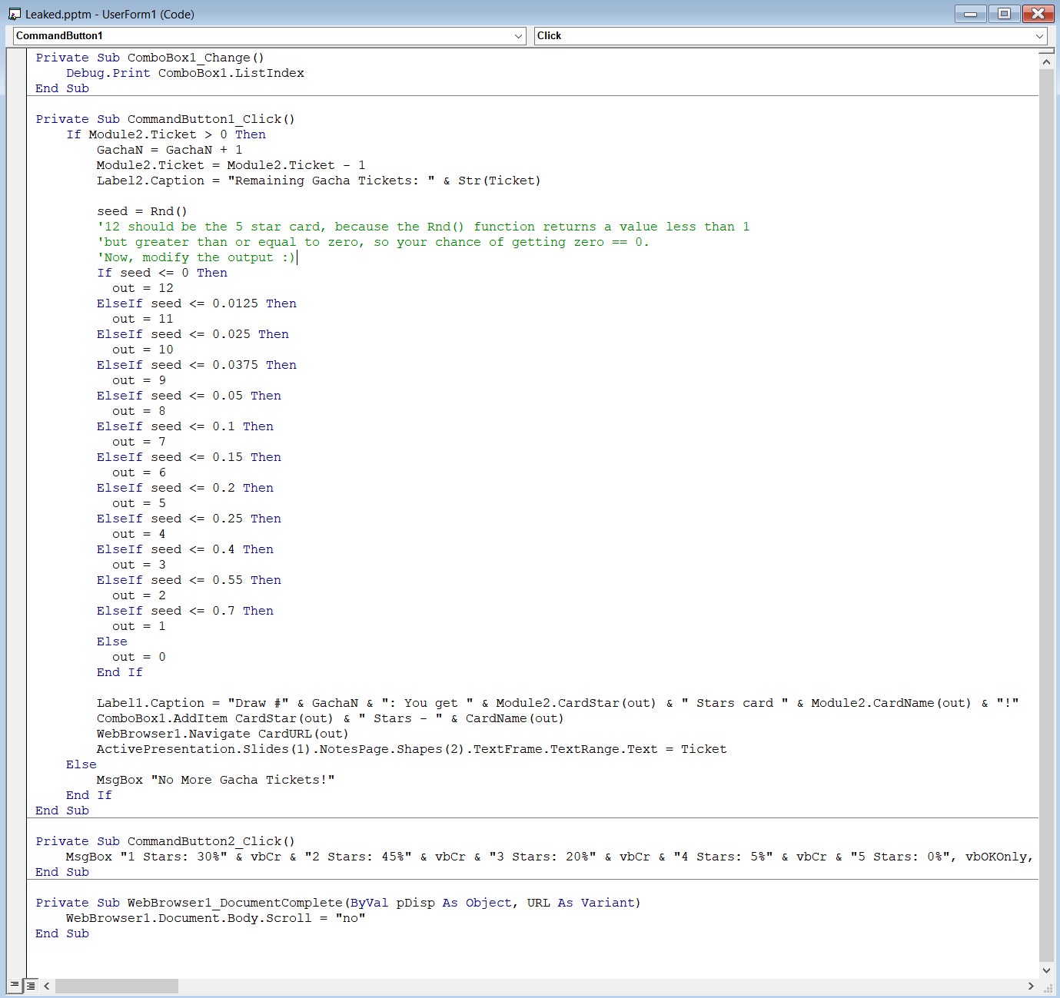Click the 'out = 2' line

point(139,595)
